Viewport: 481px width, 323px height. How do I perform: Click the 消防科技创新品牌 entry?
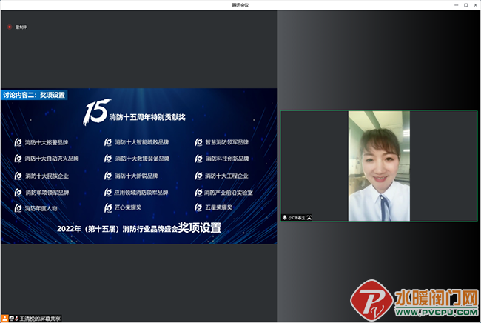(227, 159)
